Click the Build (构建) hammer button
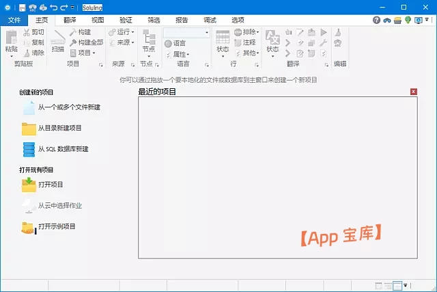 [x=81, y=32]
